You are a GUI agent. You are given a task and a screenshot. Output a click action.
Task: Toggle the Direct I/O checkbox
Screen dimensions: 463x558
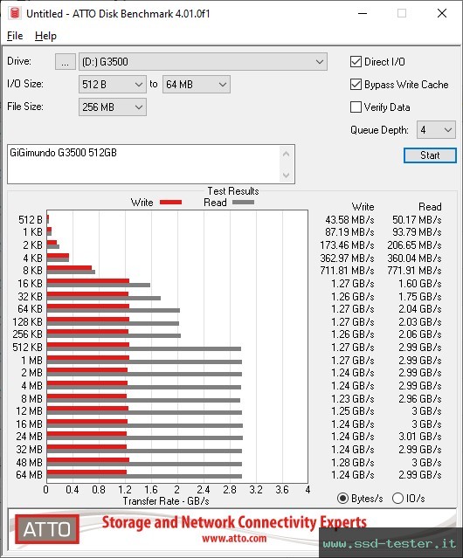click(x=356, y=62)
